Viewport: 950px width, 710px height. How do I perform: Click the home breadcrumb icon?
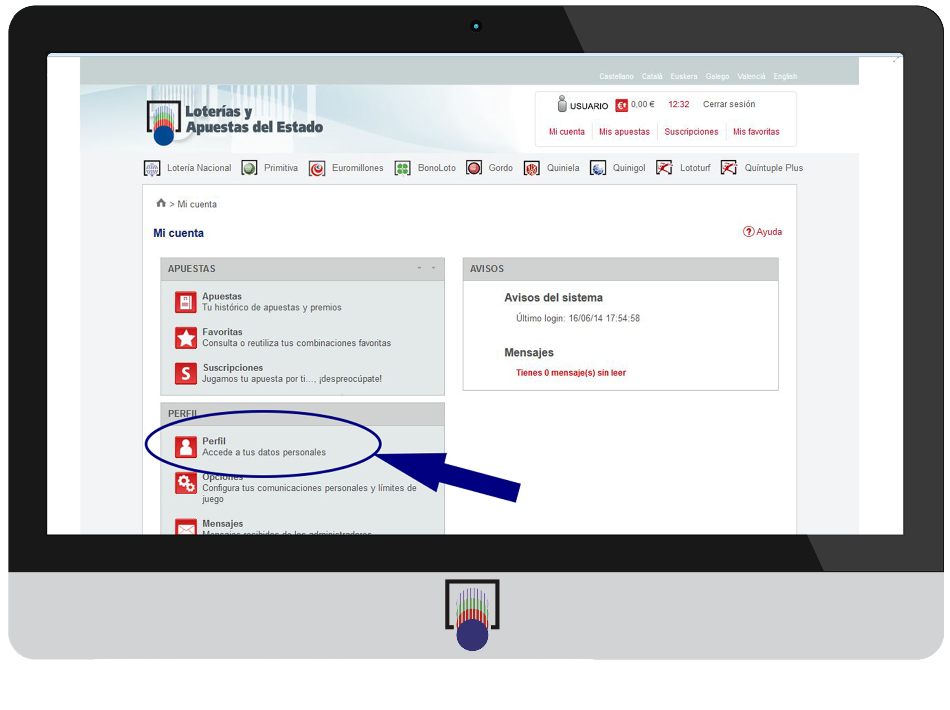click(161, 203)
